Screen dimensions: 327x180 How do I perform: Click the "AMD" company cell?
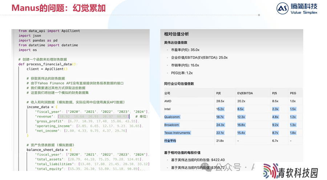(167, 101)
